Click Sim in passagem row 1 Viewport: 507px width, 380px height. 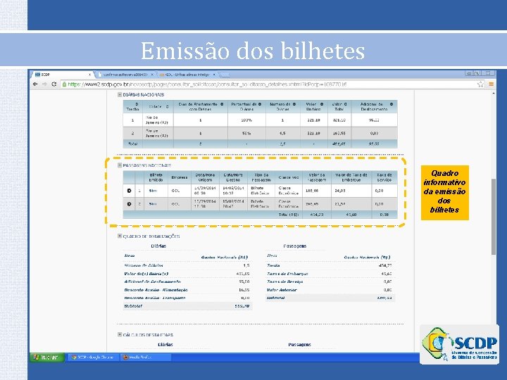point(153,191)
